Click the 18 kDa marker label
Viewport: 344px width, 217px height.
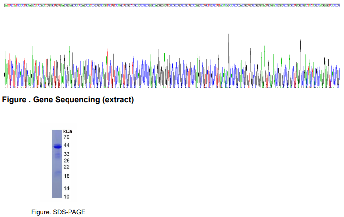tap(67, 176)
